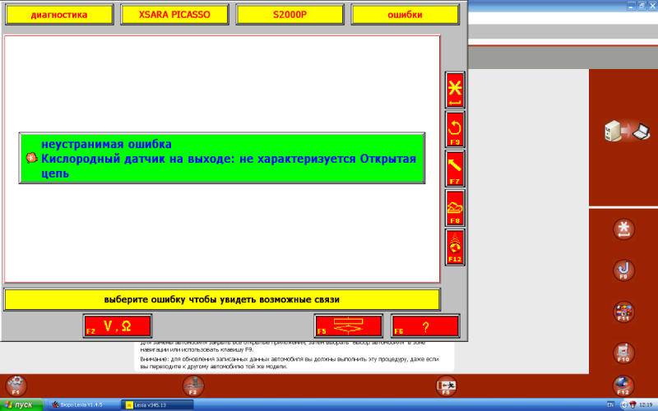Click the round F12 globe icon at bottom right
The width and height of the screenshot is (658, 411).
click(623, 386)
